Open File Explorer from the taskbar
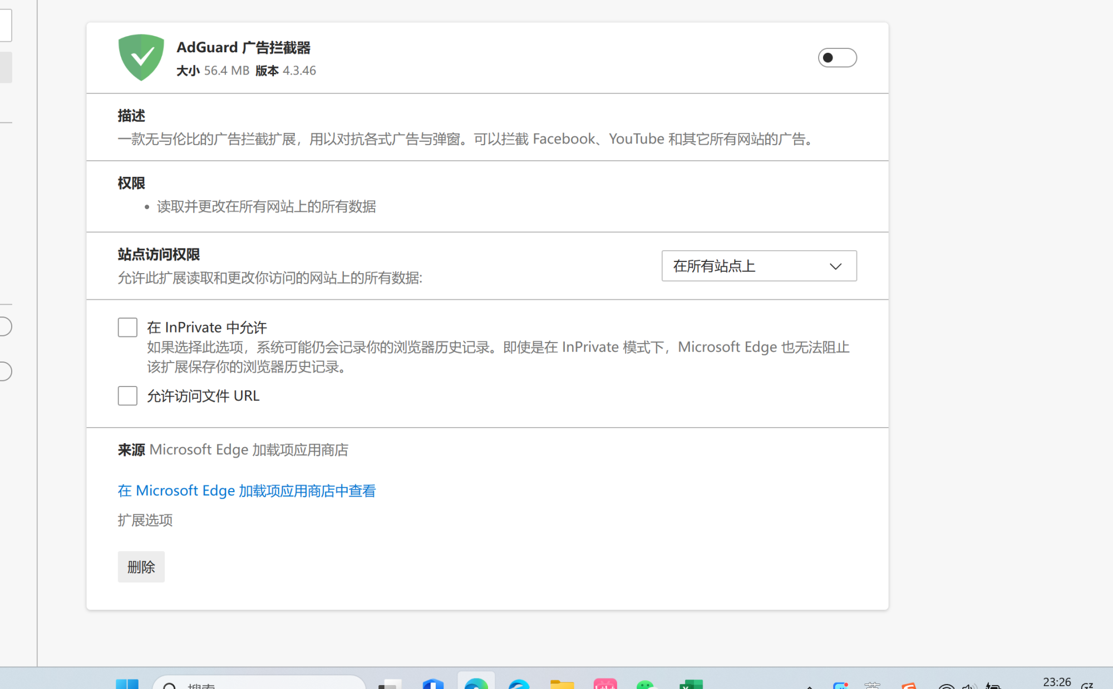Image resolution: width=1113 pixels, height=689 pixels. pos(562,685)
